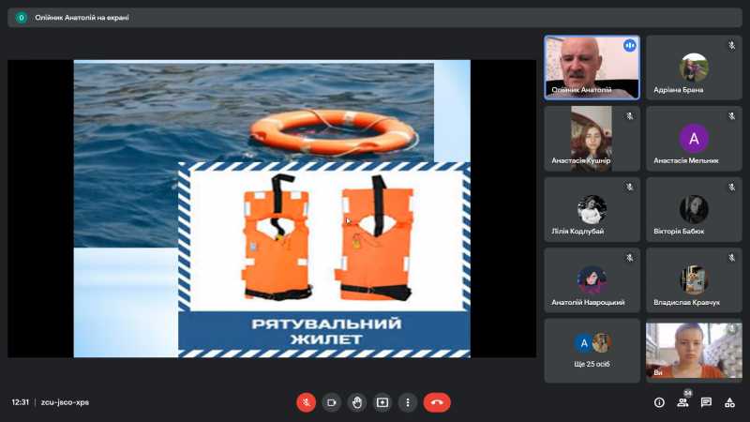This screenshot has height=422, width=750.
Task: Click muted mic icon on Анатолій Навроцький tile
Action: (629, 258)
